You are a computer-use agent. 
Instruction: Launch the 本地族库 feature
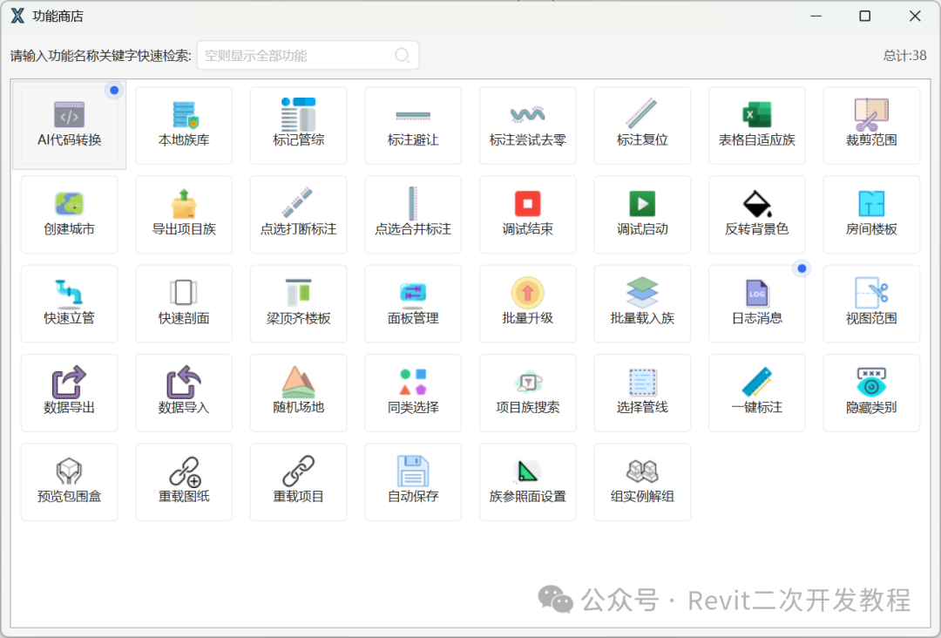(184, 126)
